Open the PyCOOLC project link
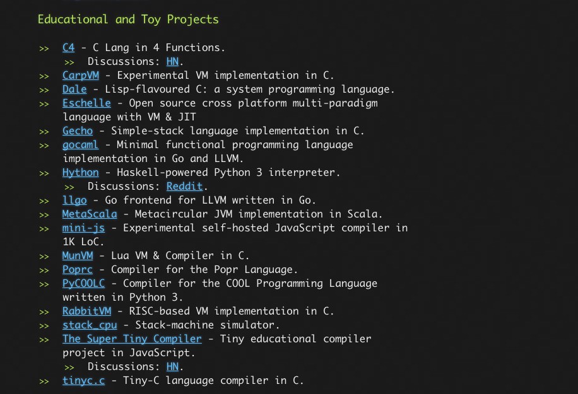The image size is (578, 394). point(83,284)
